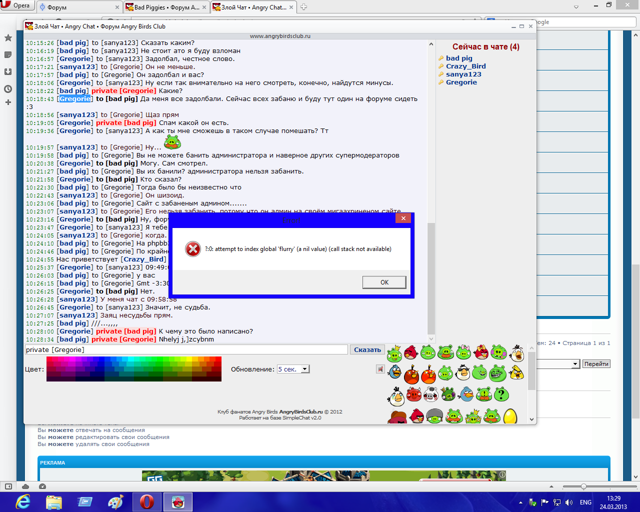Click smiley panel scrollbar down arrow
Screen dimensions: 640x512
(x=531, y=419)
